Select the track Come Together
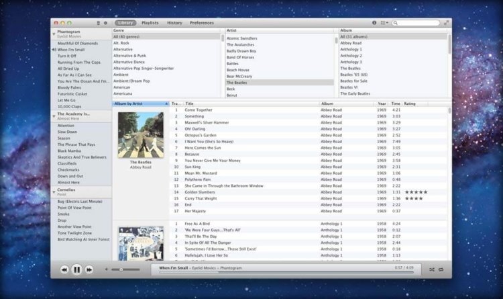 coord(308,110)
